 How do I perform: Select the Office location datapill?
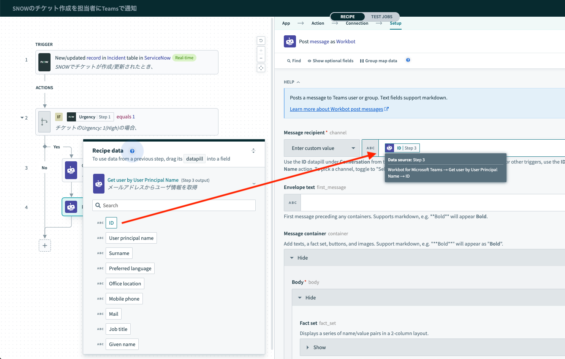tap(125, 283)
